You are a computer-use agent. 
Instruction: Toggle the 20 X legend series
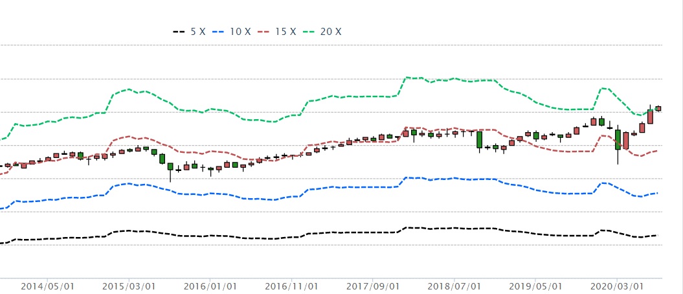pos(323,32)
